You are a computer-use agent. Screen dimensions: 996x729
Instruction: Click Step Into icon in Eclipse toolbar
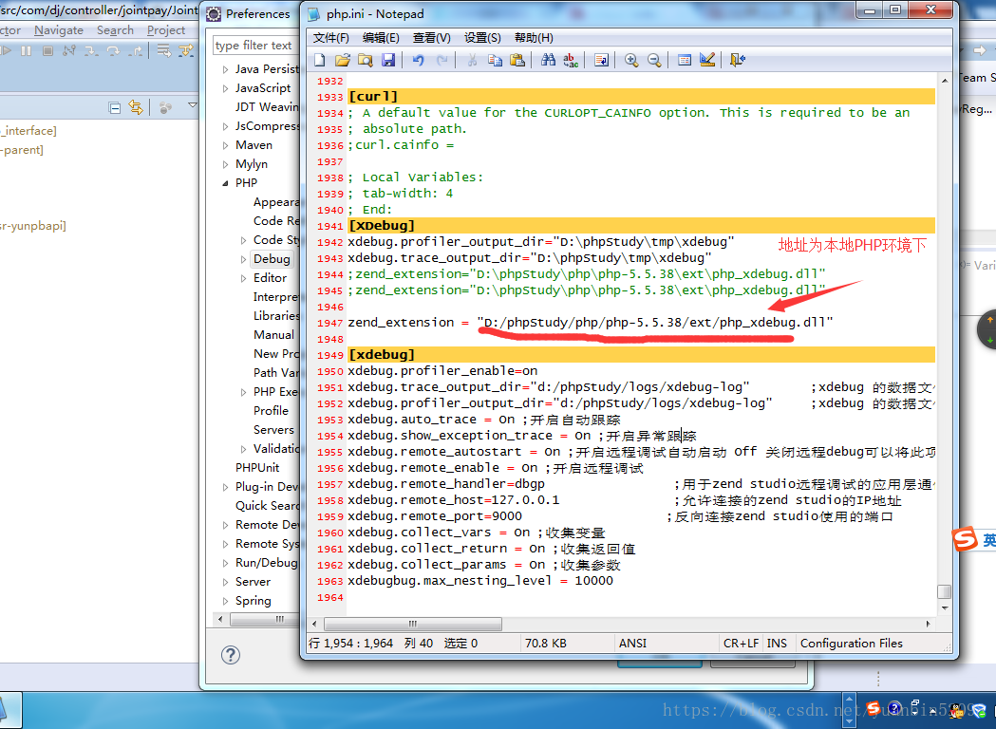(x=91, y=50)
